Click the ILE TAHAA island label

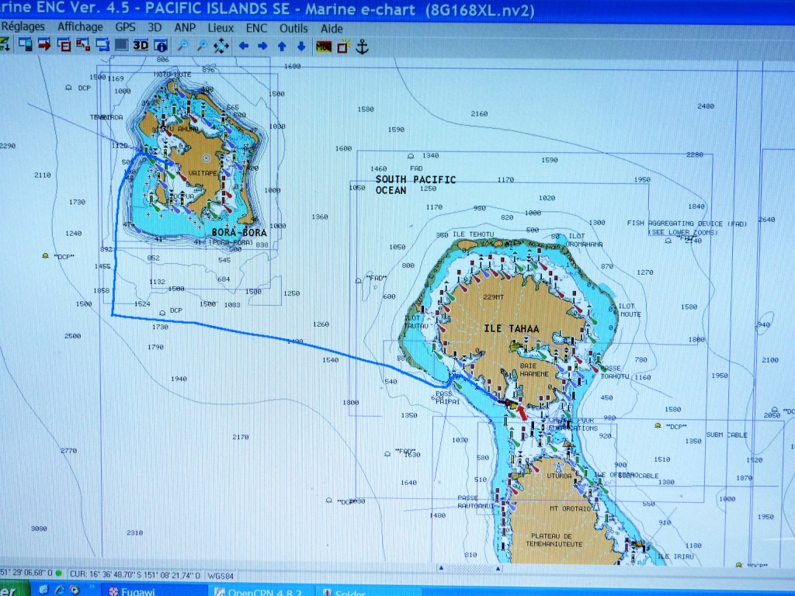(511, 328)
